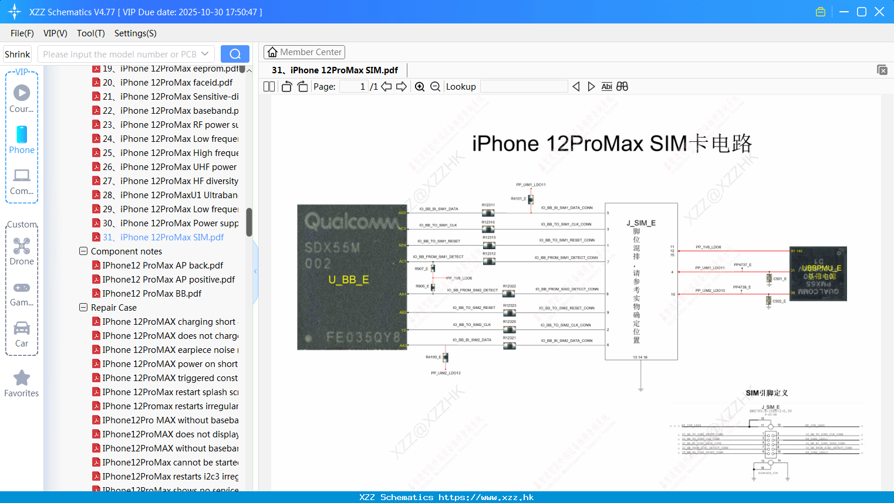Open Member Center home button
The width and height of the screenshot is (894, 503).
(x=304, y=52)
